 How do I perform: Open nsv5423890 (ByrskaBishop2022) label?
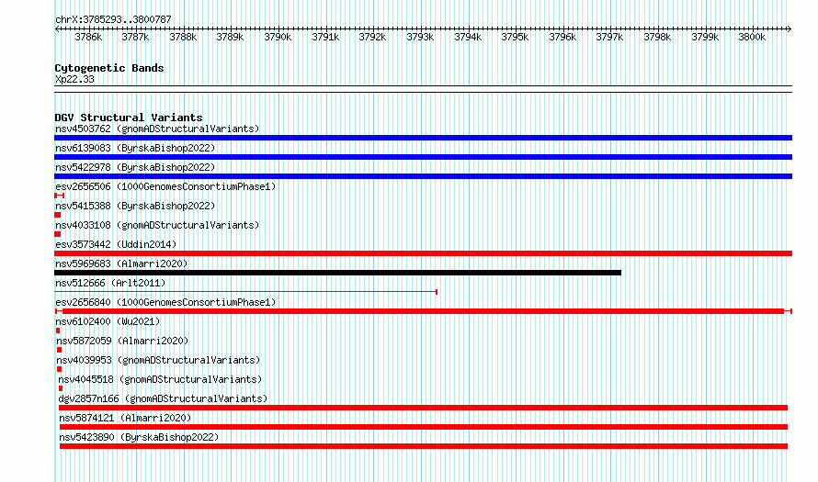coord(139,437)
